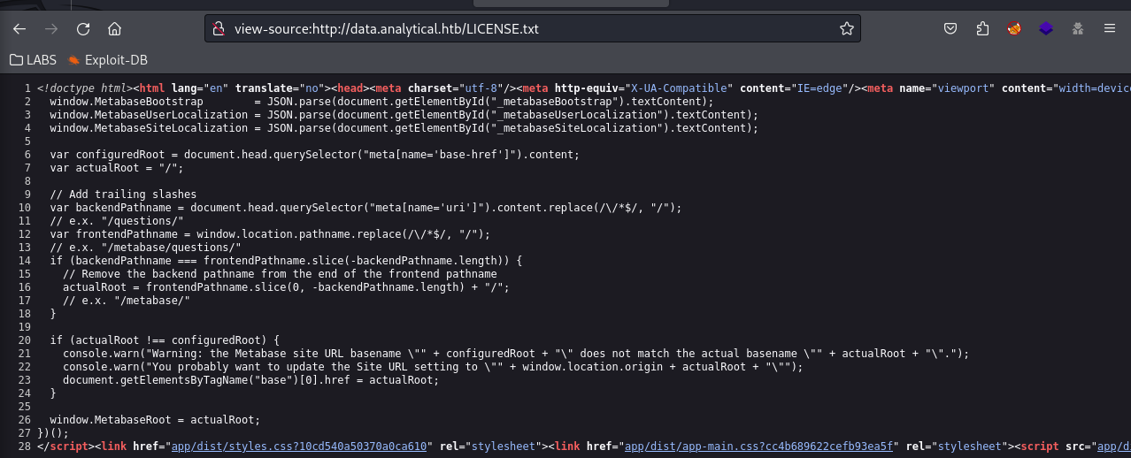
Task: Open the Extensions puzzle-piece menu
Action: pos(982,28)
